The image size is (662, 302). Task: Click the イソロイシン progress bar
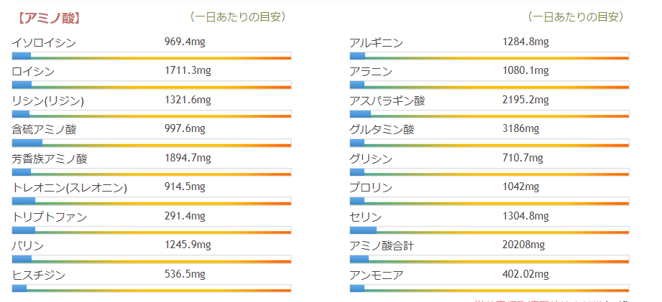click(x=152, y=56)
